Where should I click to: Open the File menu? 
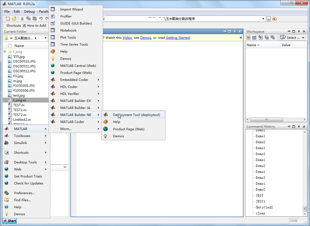pyautogui.click(x=7, y=12)
